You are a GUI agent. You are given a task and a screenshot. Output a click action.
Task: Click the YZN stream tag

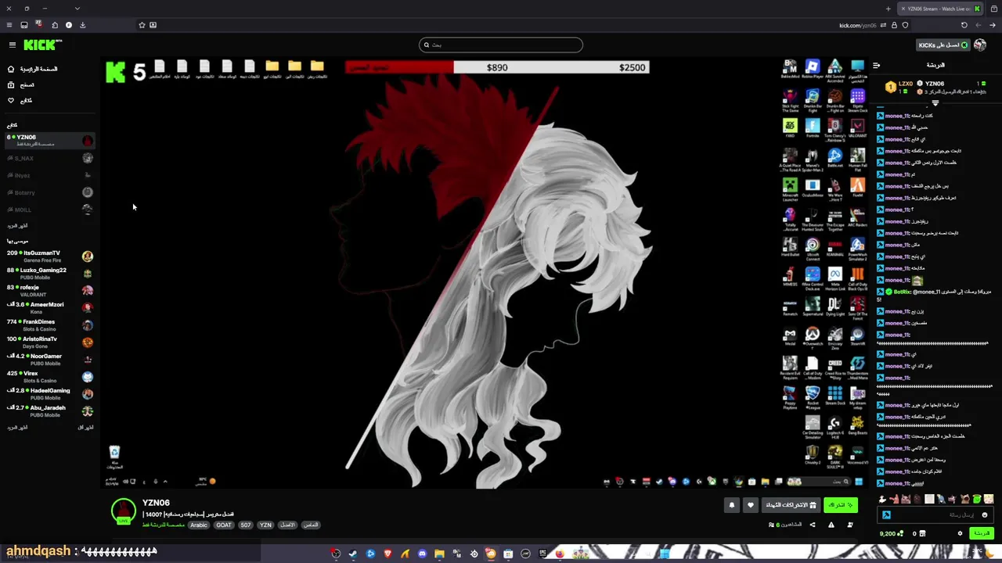265,525
